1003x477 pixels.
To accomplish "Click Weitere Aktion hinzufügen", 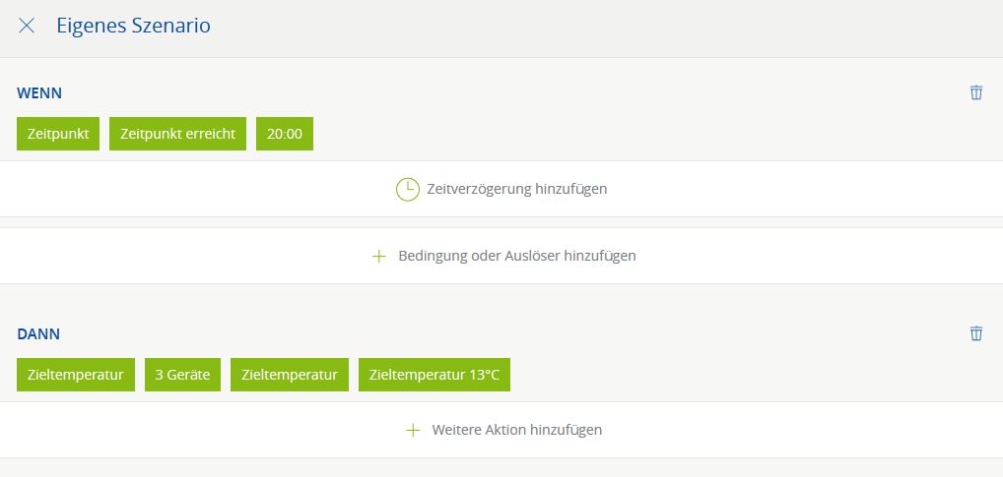I will pyautogui.click(x=516, y=430).
